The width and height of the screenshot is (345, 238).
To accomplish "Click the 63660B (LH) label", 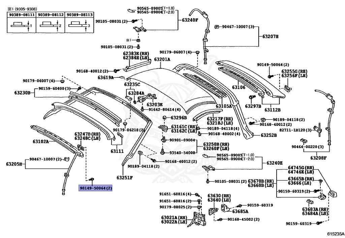I will coord(261,185).
